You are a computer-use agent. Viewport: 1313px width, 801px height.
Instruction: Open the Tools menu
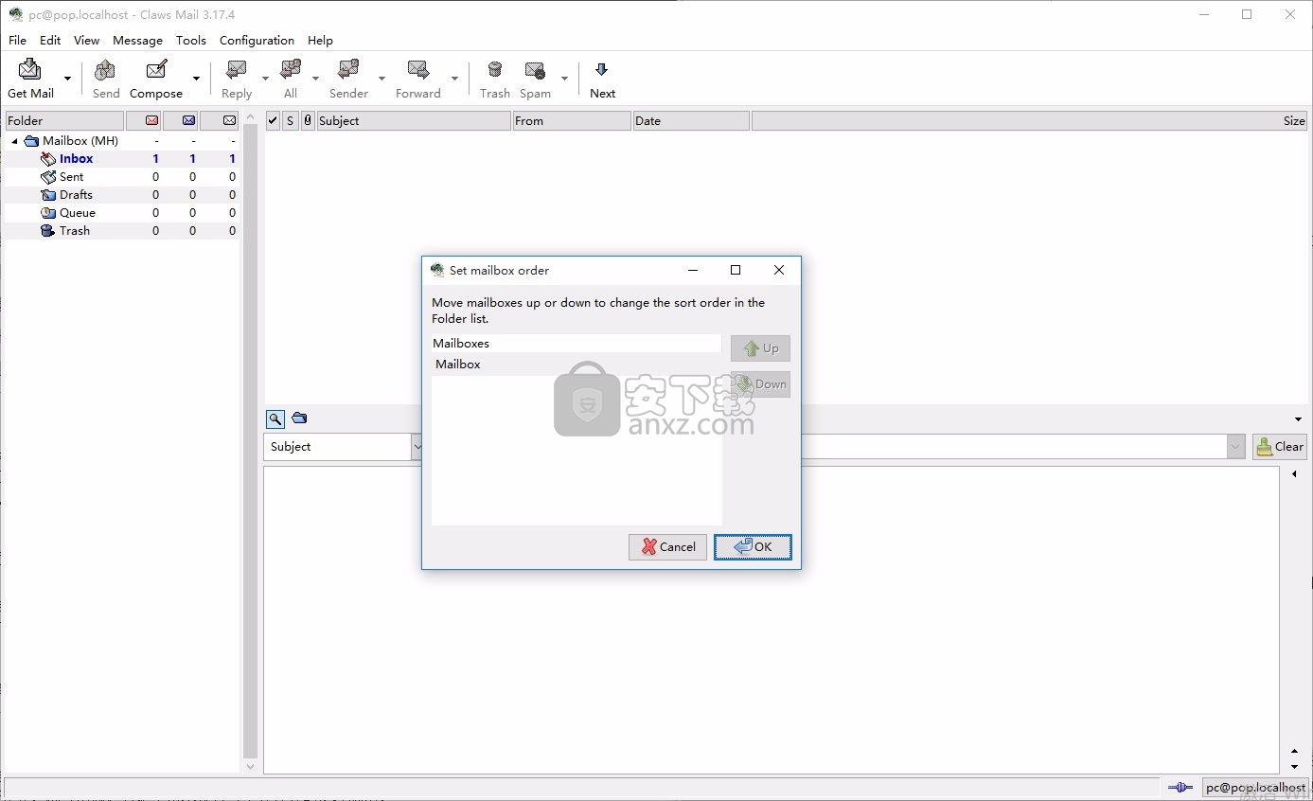click(x=190, y=40)
